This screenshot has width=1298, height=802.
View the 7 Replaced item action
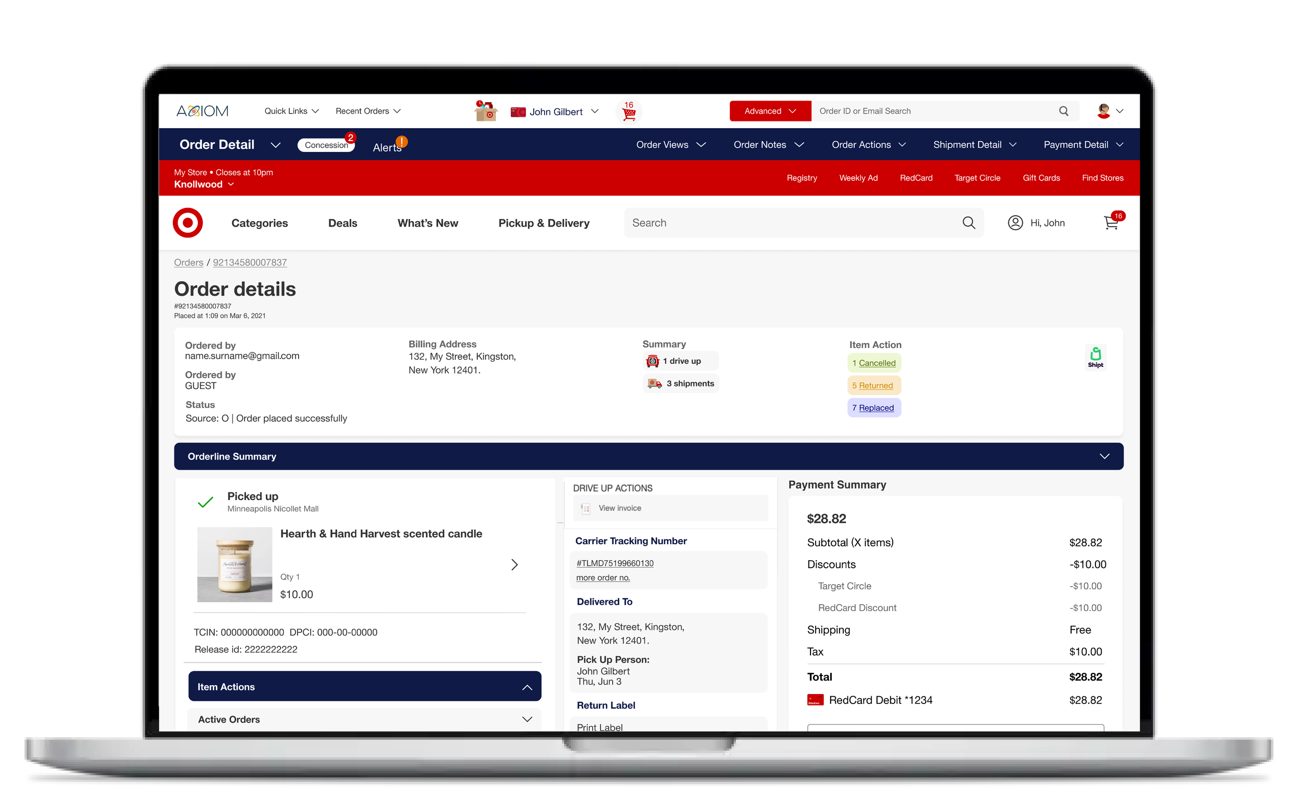point(874,408)
